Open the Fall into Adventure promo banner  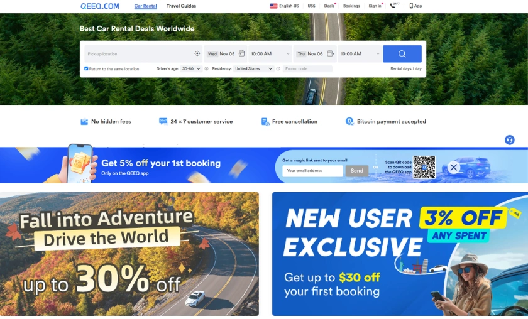(x=129, y=254)
